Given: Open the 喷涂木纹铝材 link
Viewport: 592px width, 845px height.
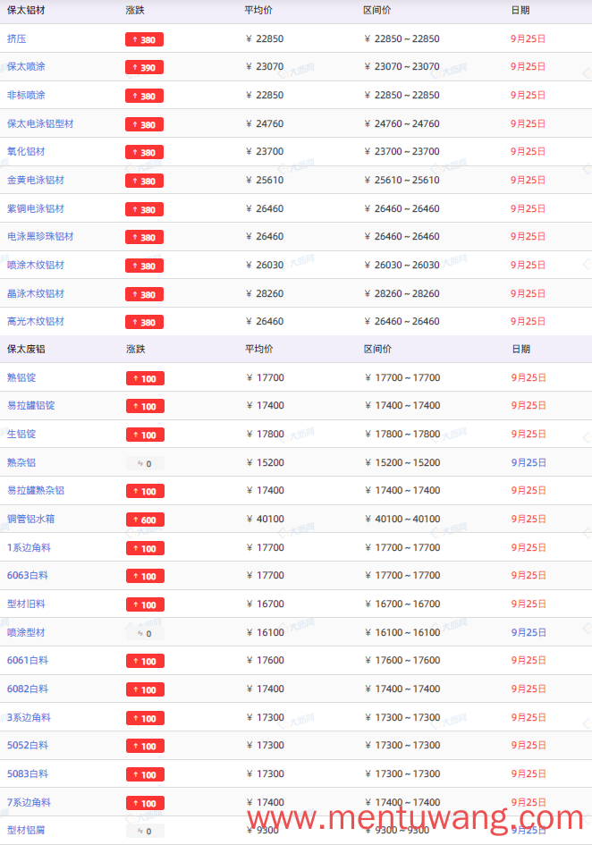Looking at the screenshot, I should point(36,266).
